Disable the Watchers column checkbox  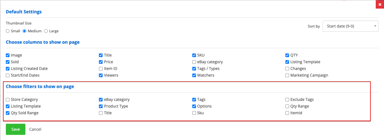click(194, 75)
